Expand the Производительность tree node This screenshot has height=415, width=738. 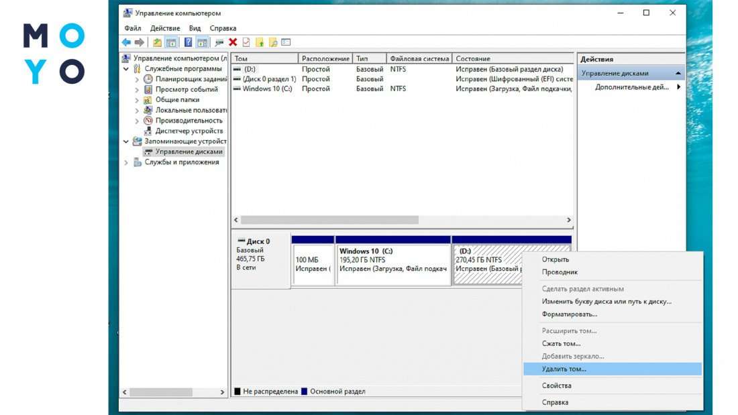pos(138,121)
